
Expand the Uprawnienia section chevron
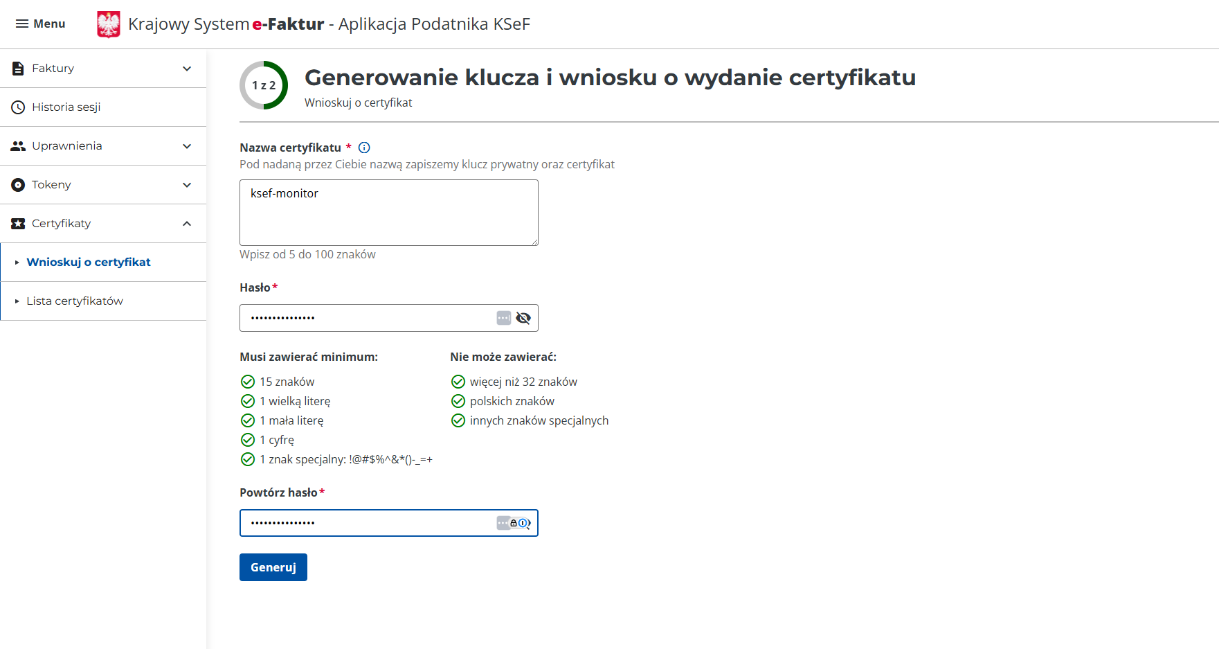pyautogui.click(x=186, y=146)
